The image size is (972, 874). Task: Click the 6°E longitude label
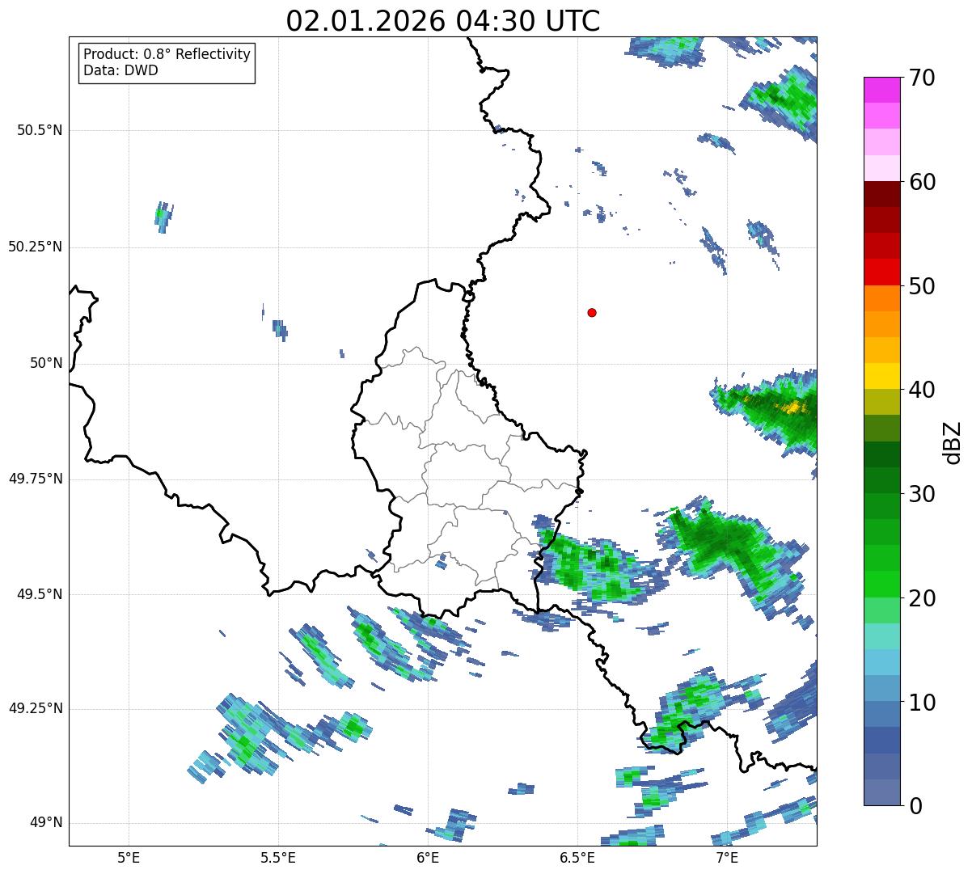click(428, 857)
